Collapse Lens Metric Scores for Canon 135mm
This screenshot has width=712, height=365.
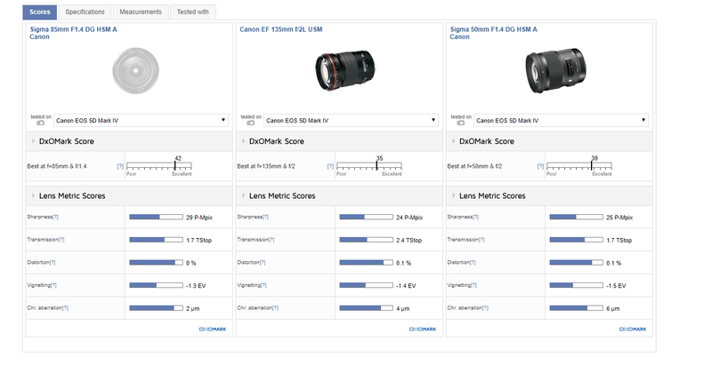pyautogui.click(x=276, y=195)
